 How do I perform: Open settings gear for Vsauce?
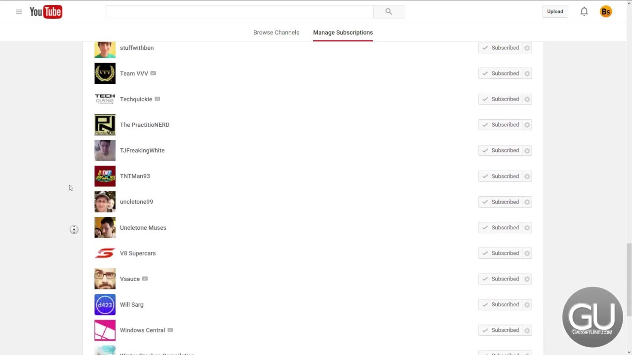(x=527, y=279)
